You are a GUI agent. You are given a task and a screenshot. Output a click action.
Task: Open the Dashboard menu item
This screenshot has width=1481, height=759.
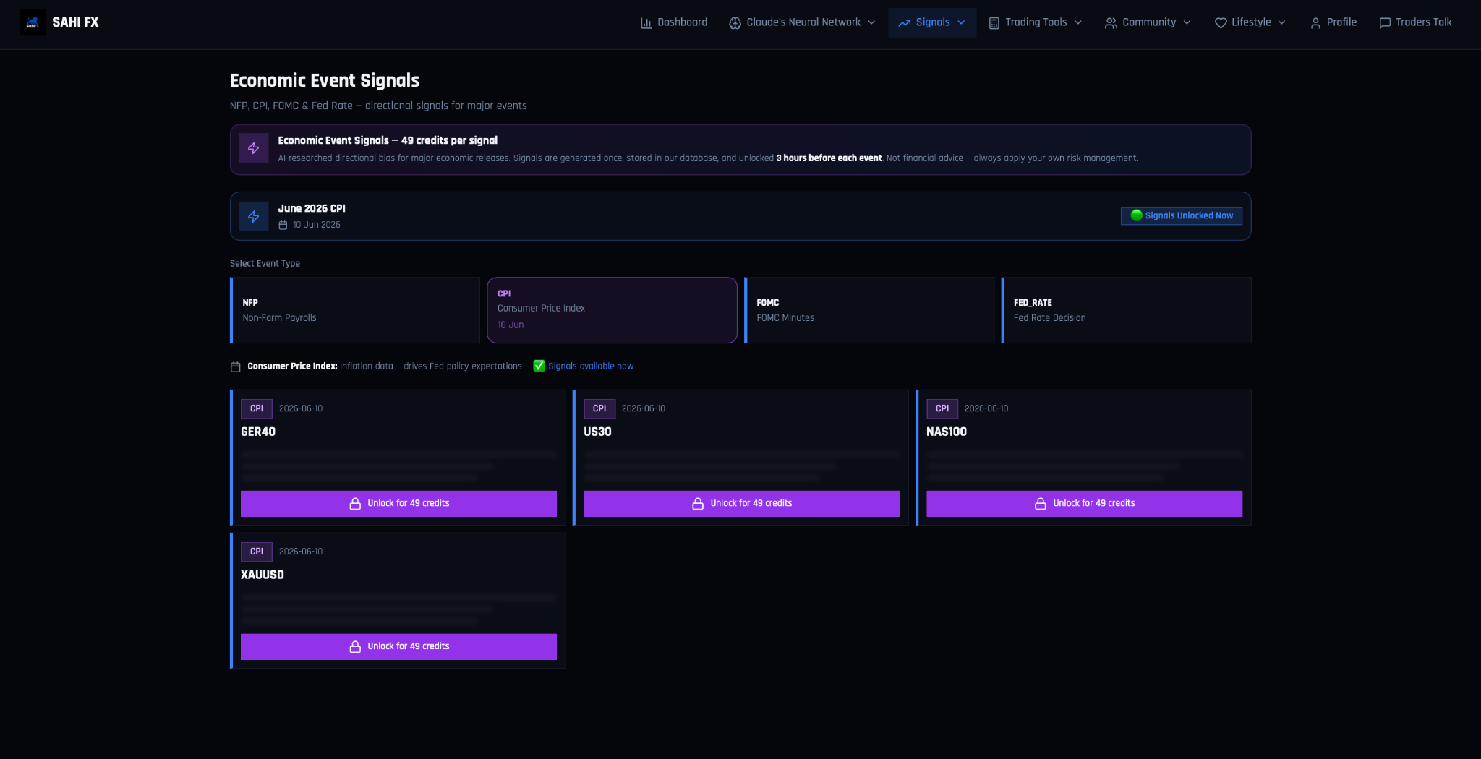pyautogui.click(x=674, y=22)
